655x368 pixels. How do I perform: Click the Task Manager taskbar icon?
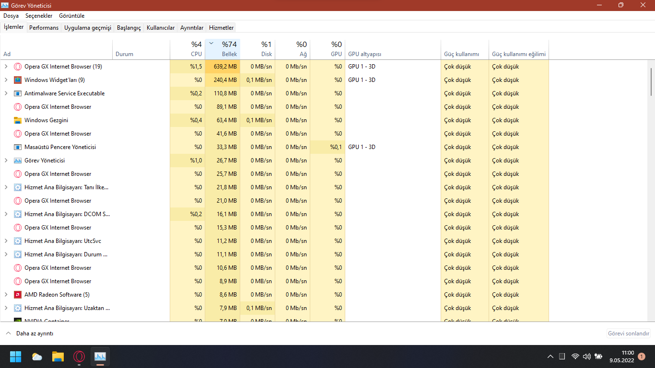tap(100, 356)
